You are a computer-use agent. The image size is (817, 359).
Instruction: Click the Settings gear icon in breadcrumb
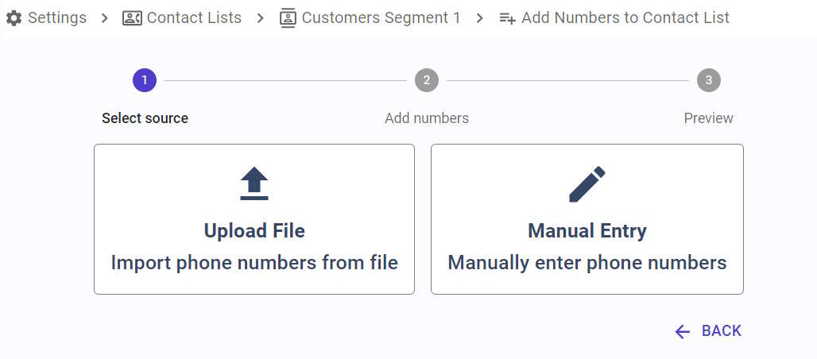14,18
